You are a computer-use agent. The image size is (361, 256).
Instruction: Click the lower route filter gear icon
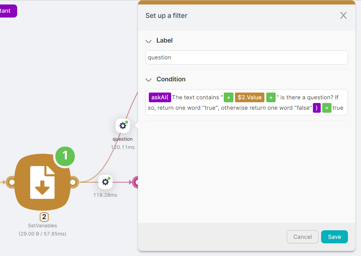[x=105, y=182]
